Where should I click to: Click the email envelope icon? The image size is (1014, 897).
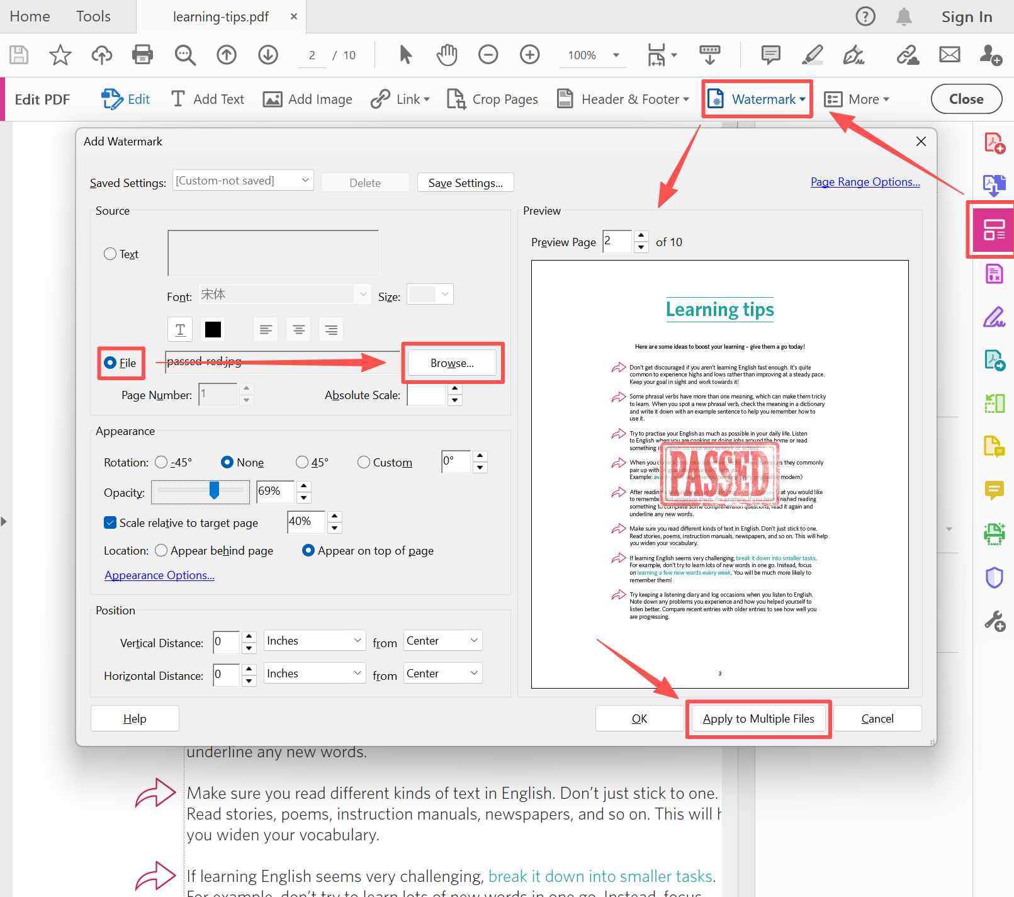point(949,55)
